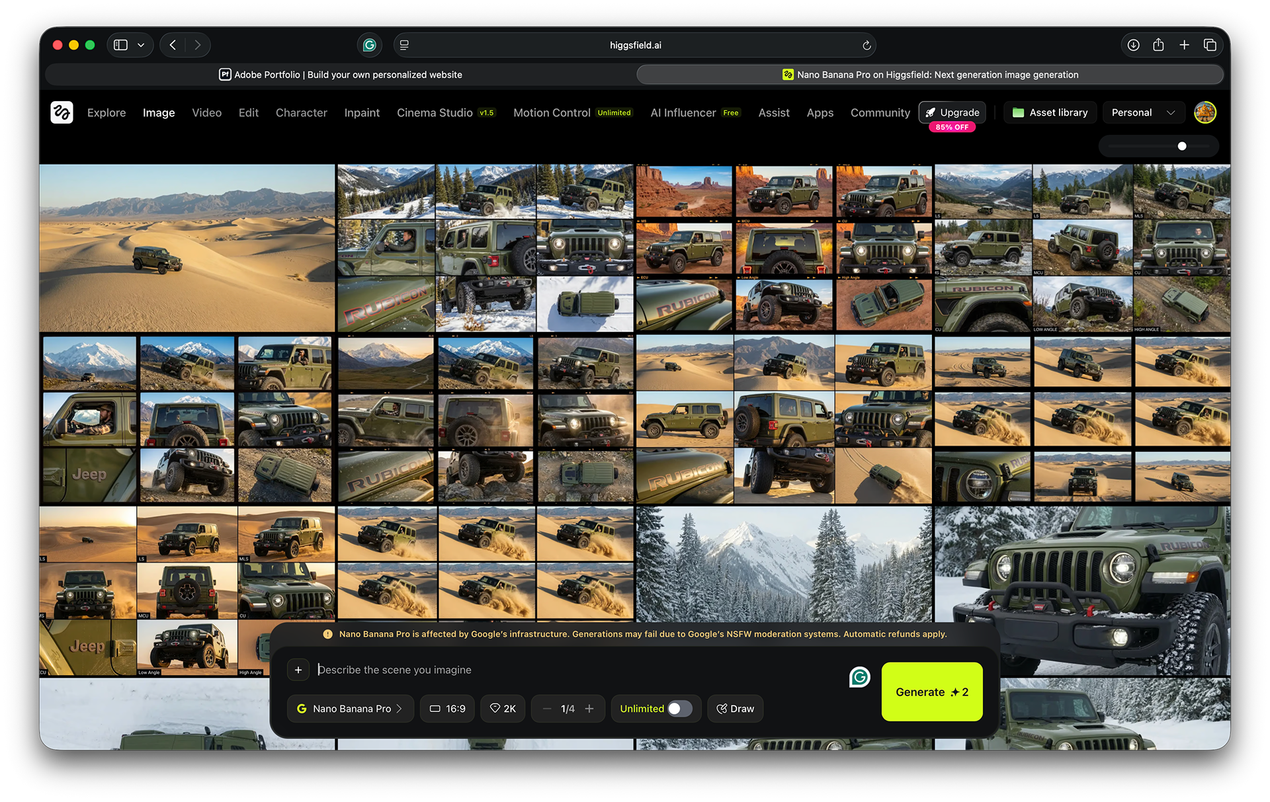Click the Grammarly icon in prompt box
The image size is (1270, 802).
859,677
